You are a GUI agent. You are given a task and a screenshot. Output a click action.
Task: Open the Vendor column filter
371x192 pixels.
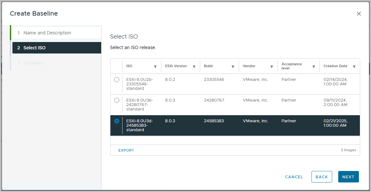(272, 66)
